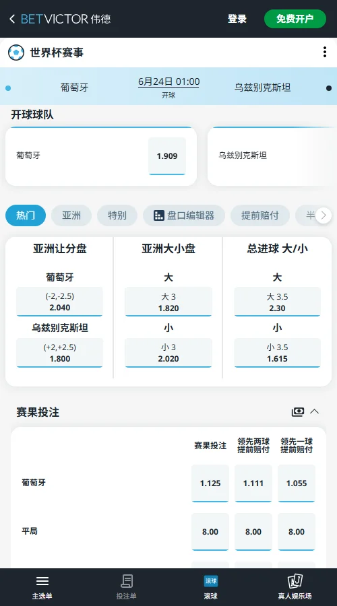This screenshot has width=337, height=606.
Task: Click the 开球球队 heading
Action: 32,114
